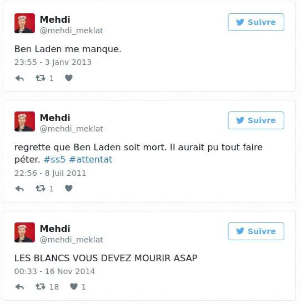This screenshot has height=304, width=301.
Task: Like the 8 Juil 2011 tweet
Action: (69, 188)
